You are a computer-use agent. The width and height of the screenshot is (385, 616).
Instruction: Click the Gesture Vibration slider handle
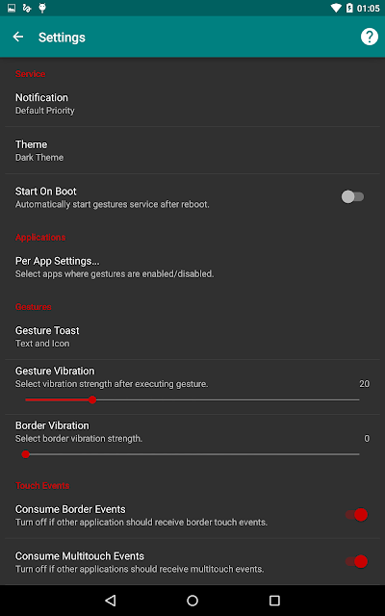(x=92, y=400)
